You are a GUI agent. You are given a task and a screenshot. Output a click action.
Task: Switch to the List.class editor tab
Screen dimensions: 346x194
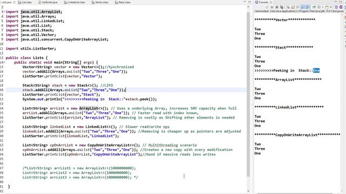pyautogui.click(x=25, y=2)
